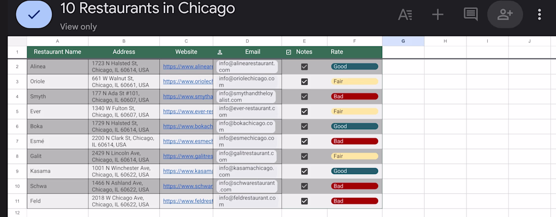The image size is (556, 217).
Task: Open the Good rate dropdown for Alinea
Action: pos(355,67)
